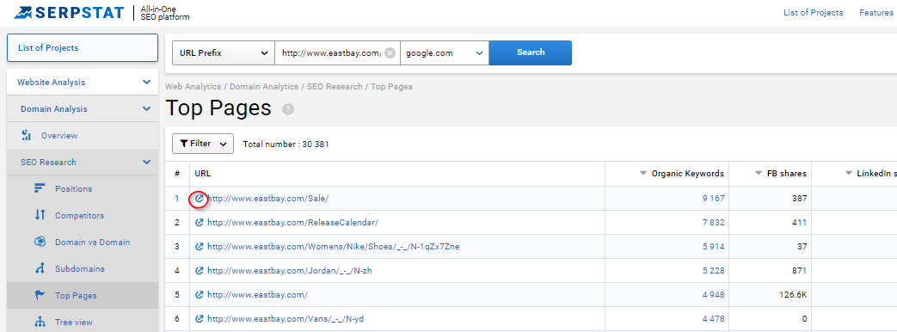
Task: Select Competitors in the sidebar
Action: click(79, 216)
